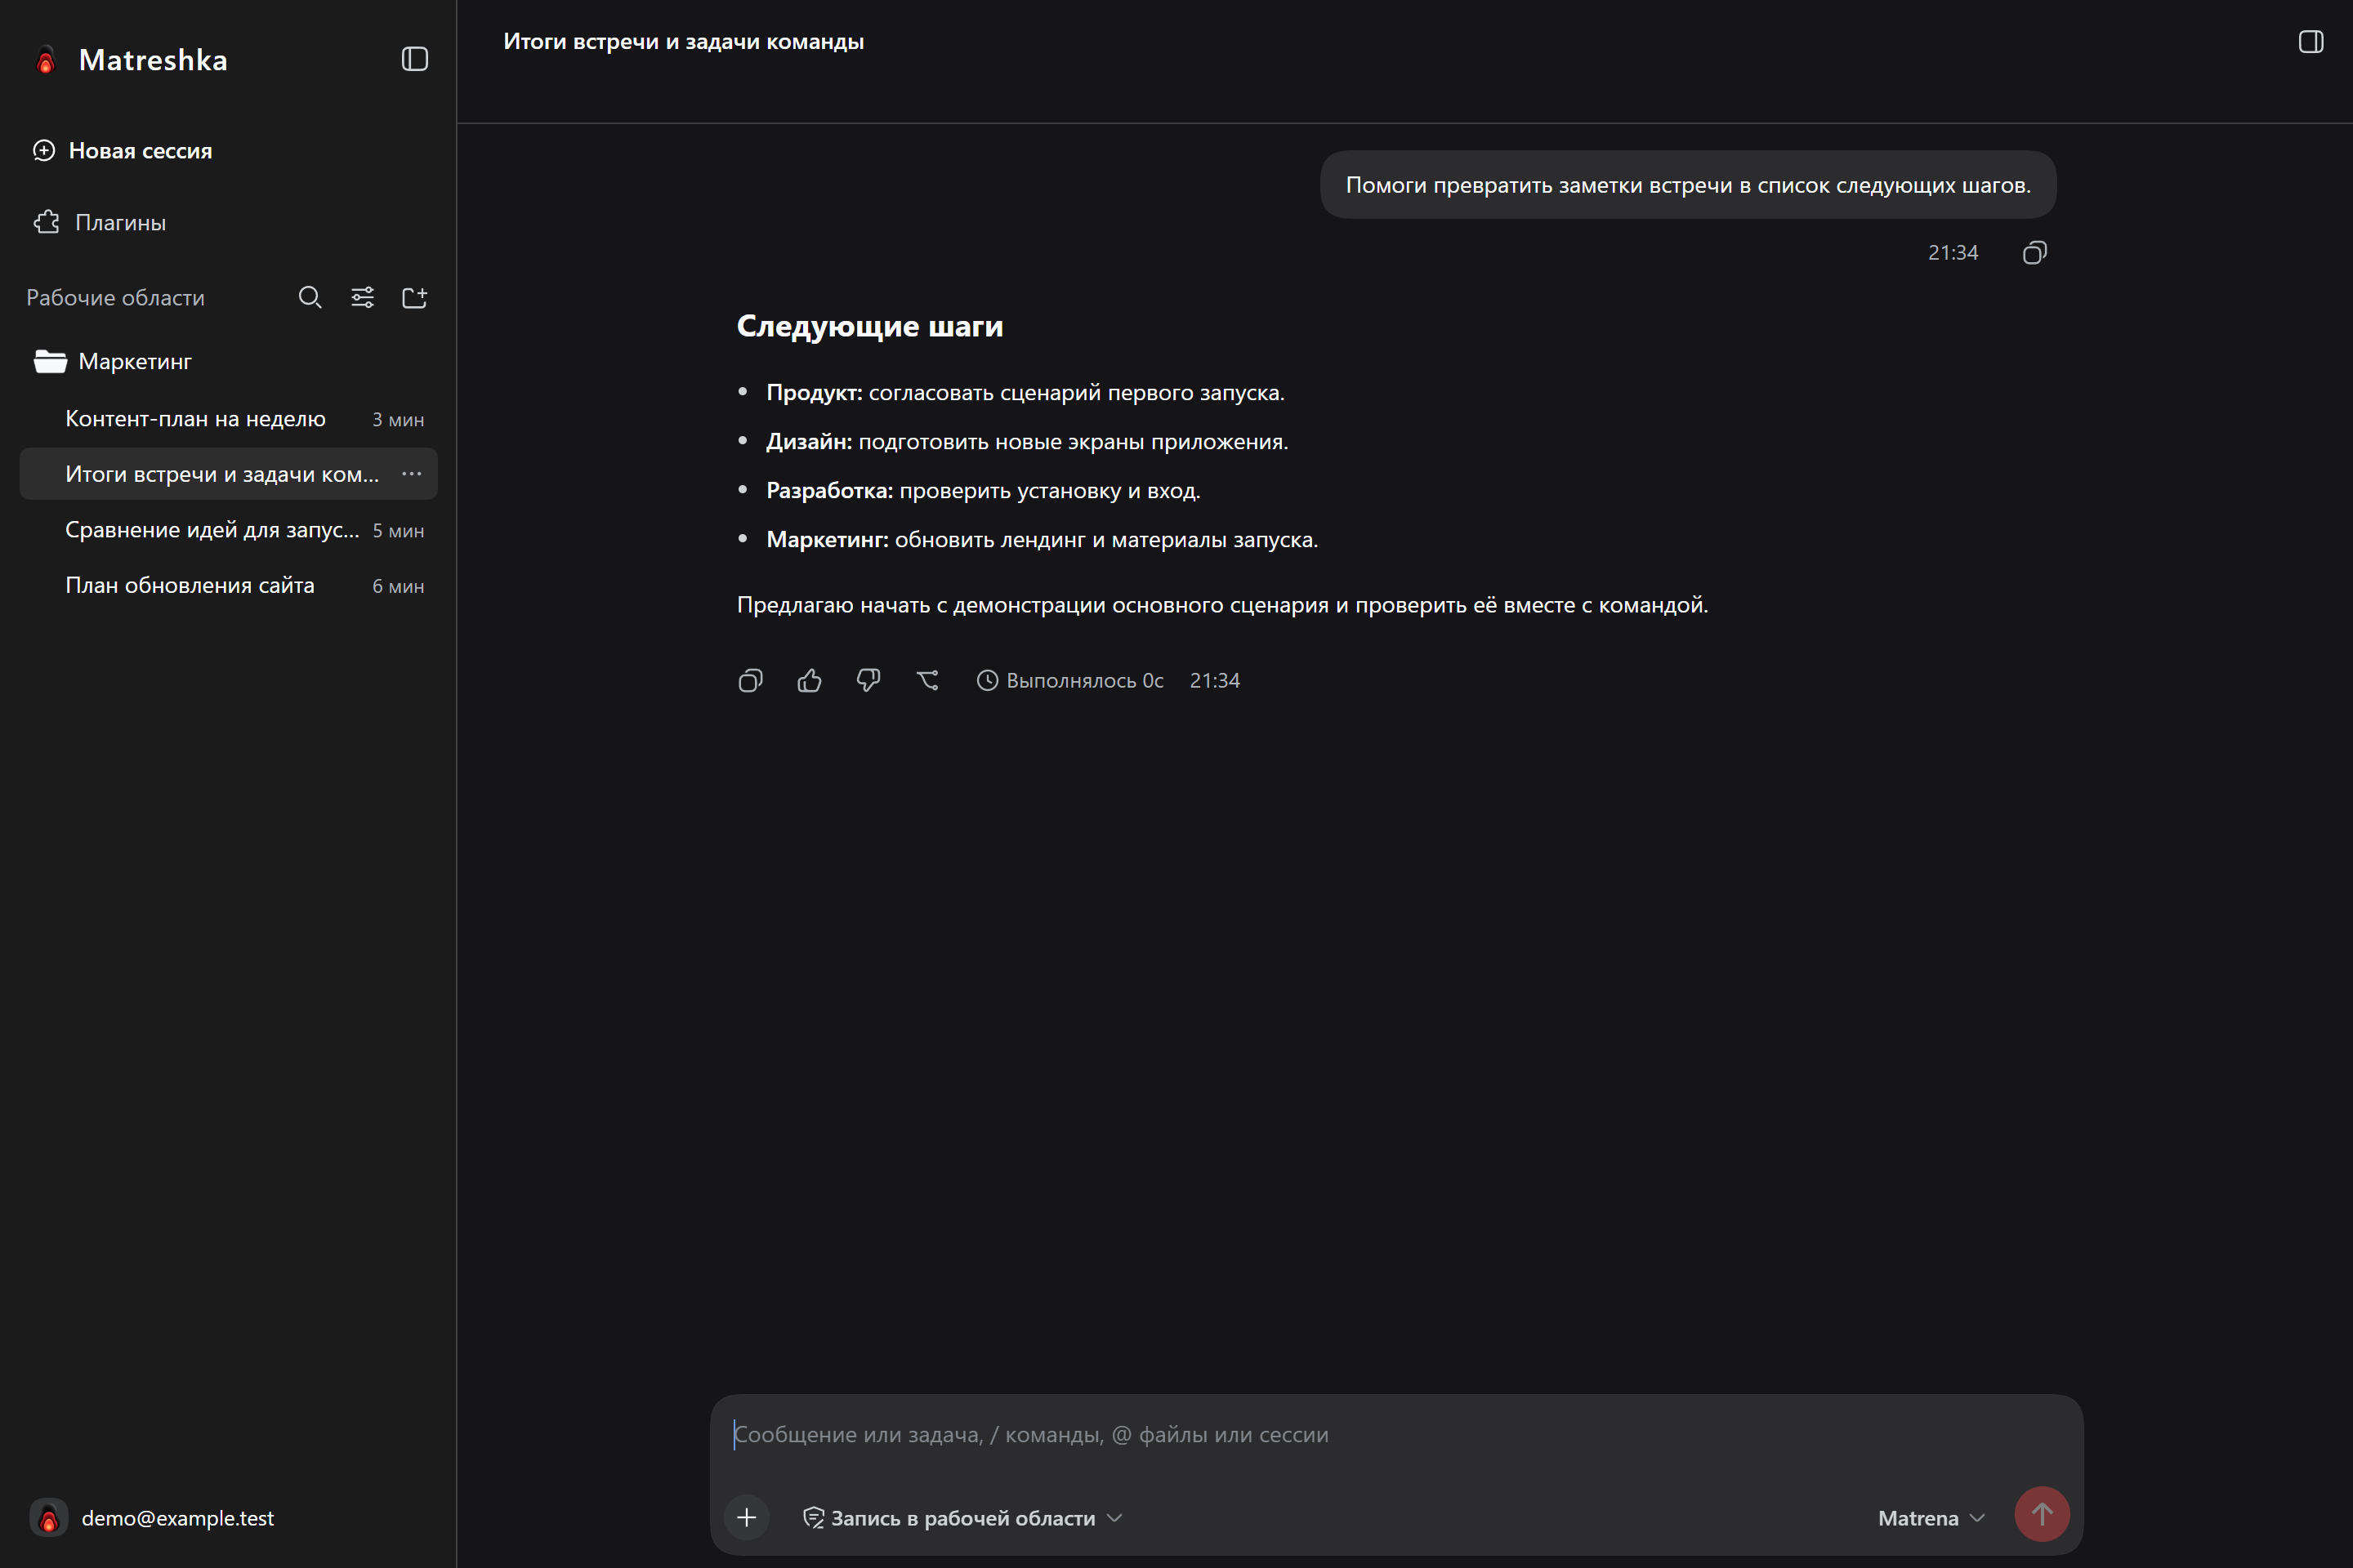Click the clock icon by Выполнялось 0с
This screenshot has width=2353, height=1568.
coord(988,681)
